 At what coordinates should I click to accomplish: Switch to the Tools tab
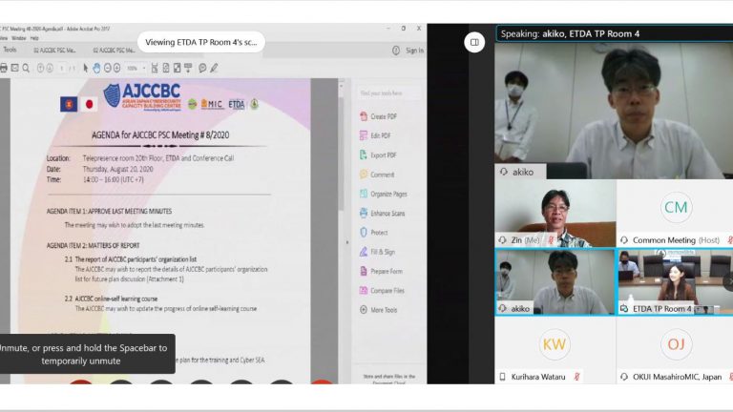pos(10,50)
